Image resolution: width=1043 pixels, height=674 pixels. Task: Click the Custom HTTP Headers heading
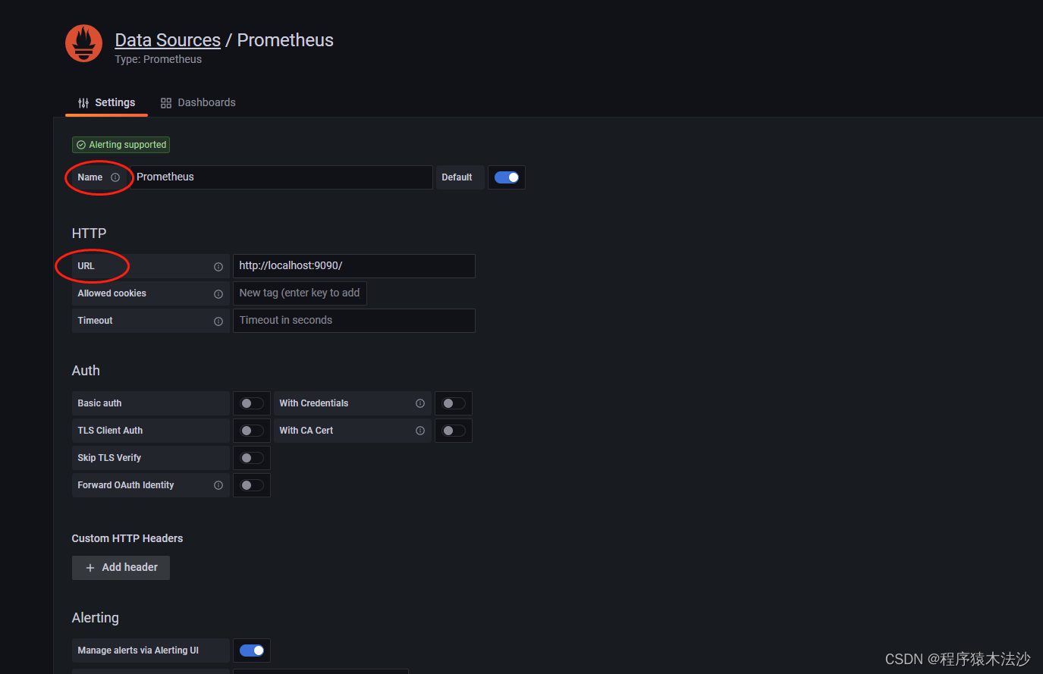pos(127,538)
